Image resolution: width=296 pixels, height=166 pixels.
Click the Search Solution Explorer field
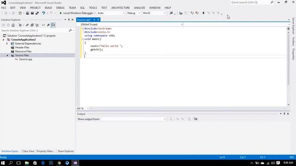pyautogui.click(x=35, y=30)
